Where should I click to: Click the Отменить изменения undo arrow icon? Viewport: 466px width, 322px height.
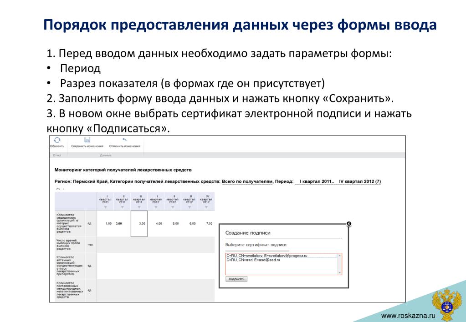(x=124, y=140)
